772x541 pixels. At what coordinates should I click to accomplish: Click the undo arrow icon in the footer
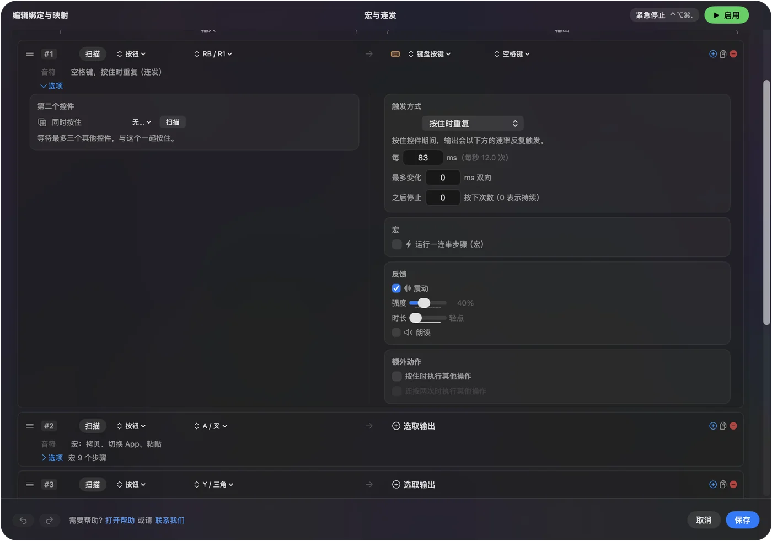pyautogui.click(x=23, y=520)
